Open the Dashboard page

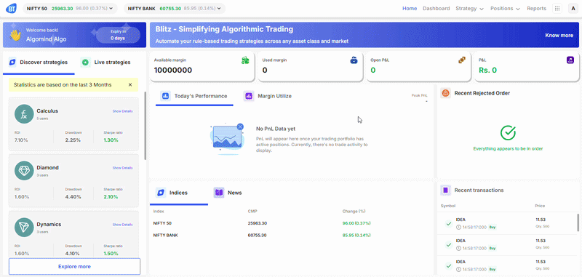(x=436, y=9)
